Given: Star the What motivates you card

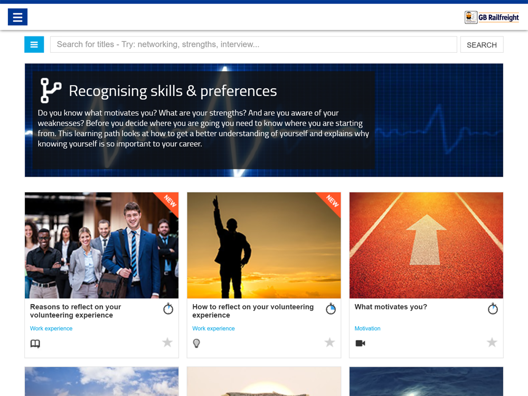Looking at the screenshot, I should tap(492, 343).
